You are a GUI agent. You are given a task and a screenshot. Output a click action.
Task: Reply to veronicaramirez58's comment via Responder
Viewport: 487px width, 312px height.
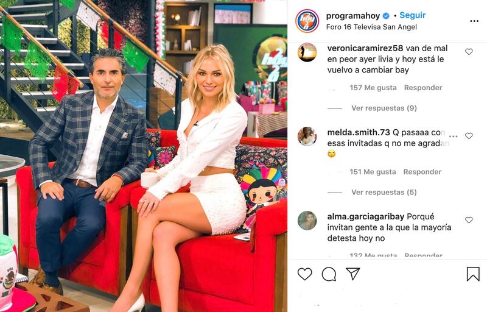[423, 88]
